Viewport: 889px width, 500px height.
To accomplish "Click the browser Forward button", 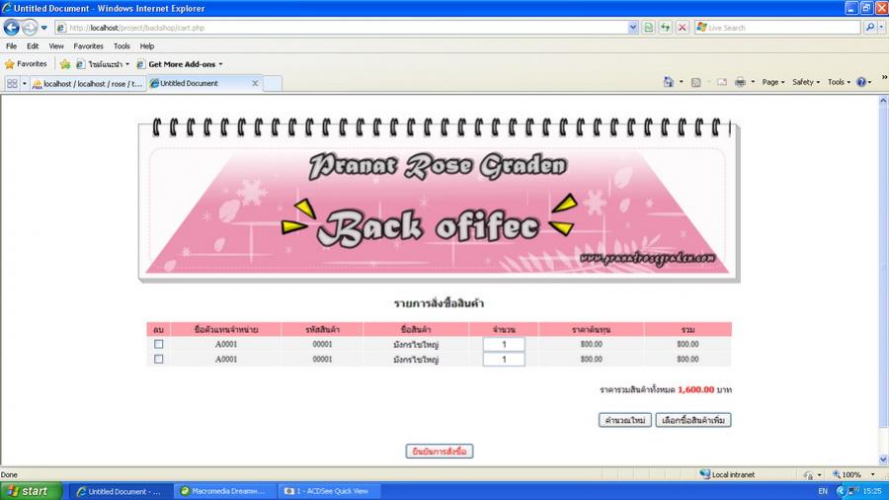I will [30, 28].
